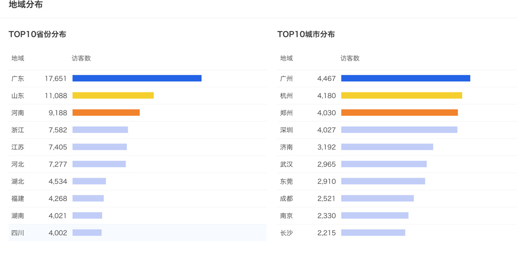Select the 山东 region label
The height and width of the screenshot is (261, 517).
coord(18,96)
